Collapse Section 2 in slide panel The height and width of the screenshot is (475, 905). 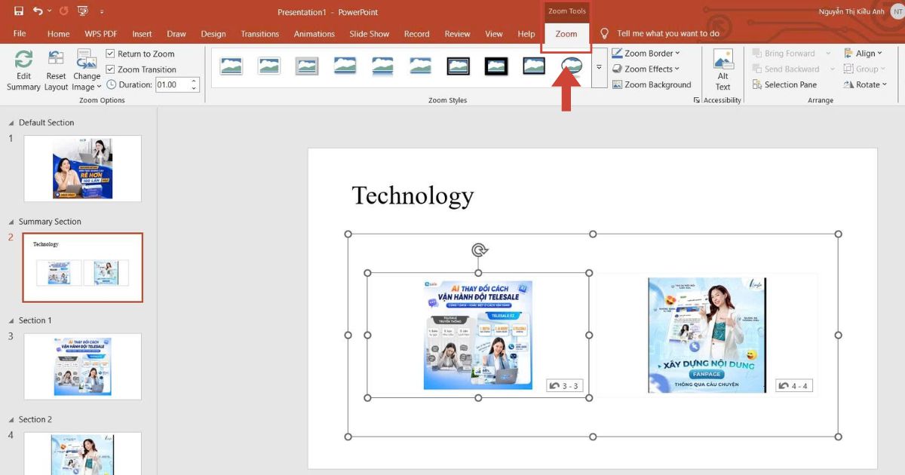pyautogui.click(x=11, y=419)
